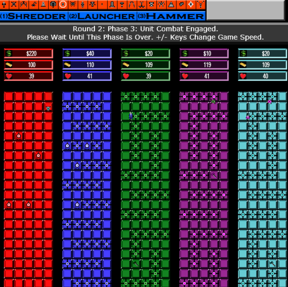Image resolution: width=288 pixels, height=287 pixels.
Task: Switch to the Launcher tab
Action: point(102,16)
